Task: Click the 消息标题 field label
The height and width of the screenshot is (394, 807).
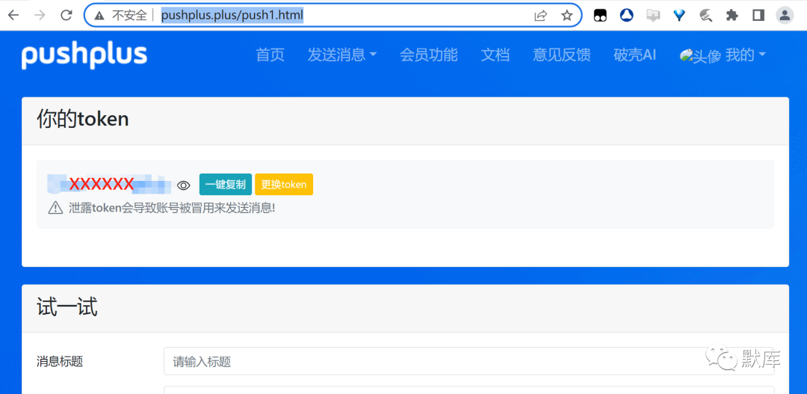Action: click(60, 361)
